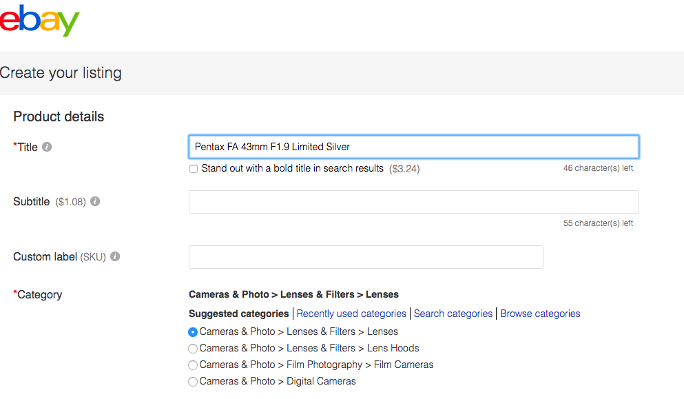
Task: Open the Custom label SKU info icon
Action: 115,256
